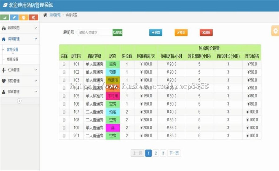Select the checkbox for room 103
The width and height of the screenshot is (279, 171).
pos(64,80)
